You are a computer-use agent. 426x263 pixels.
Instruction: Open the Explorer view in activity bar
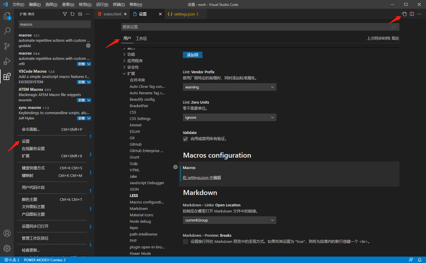pyautogui.click(x=7, y=16)
